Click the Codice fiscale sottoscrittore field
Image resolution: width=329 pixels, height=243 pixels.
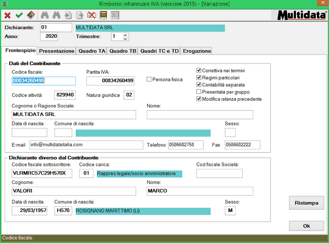pos(42,173)
